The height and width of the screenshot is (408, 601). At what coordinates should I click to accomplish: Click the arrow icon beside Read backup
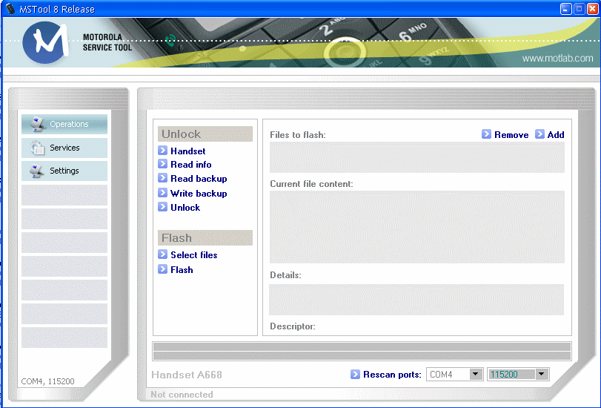click(162, 178)
